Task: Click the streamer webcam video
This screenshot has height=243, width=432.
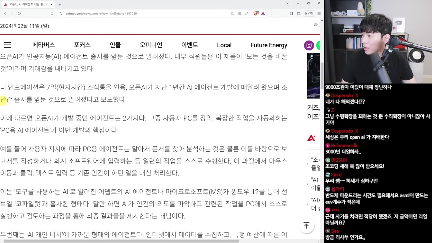Action: (378, 42)
